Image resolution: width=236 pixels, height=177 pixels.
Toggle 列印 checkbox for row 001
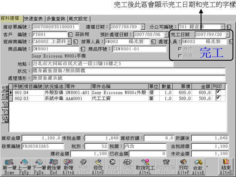[x=218, y=92]
